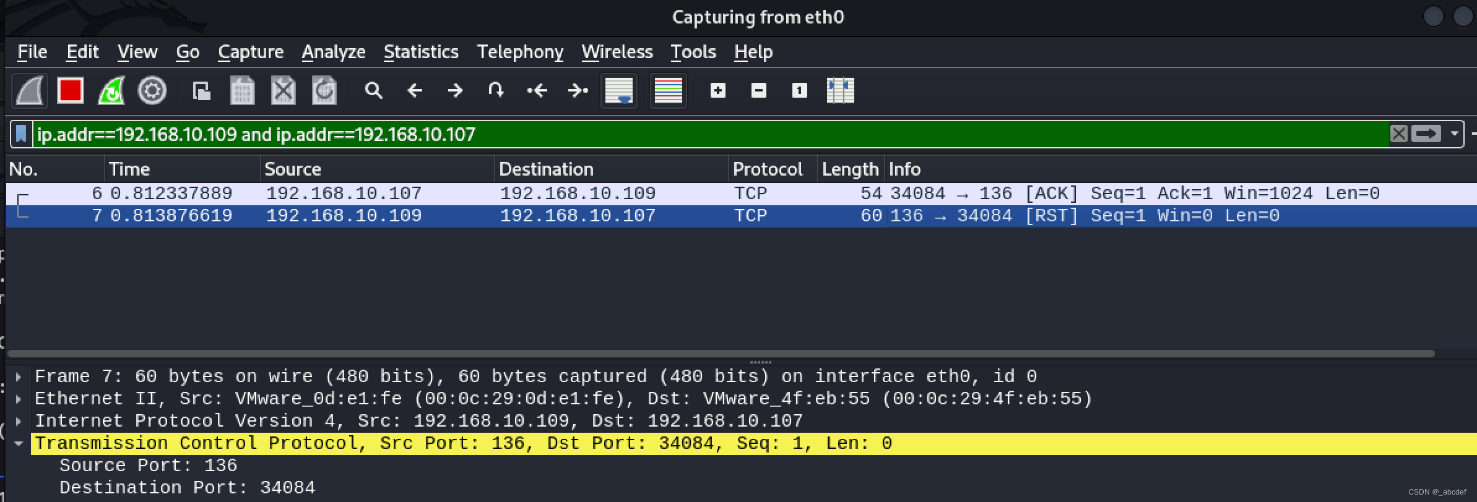Open the File menu
Viewport: 1477px width, 502px height.
(x=32, y=52)
